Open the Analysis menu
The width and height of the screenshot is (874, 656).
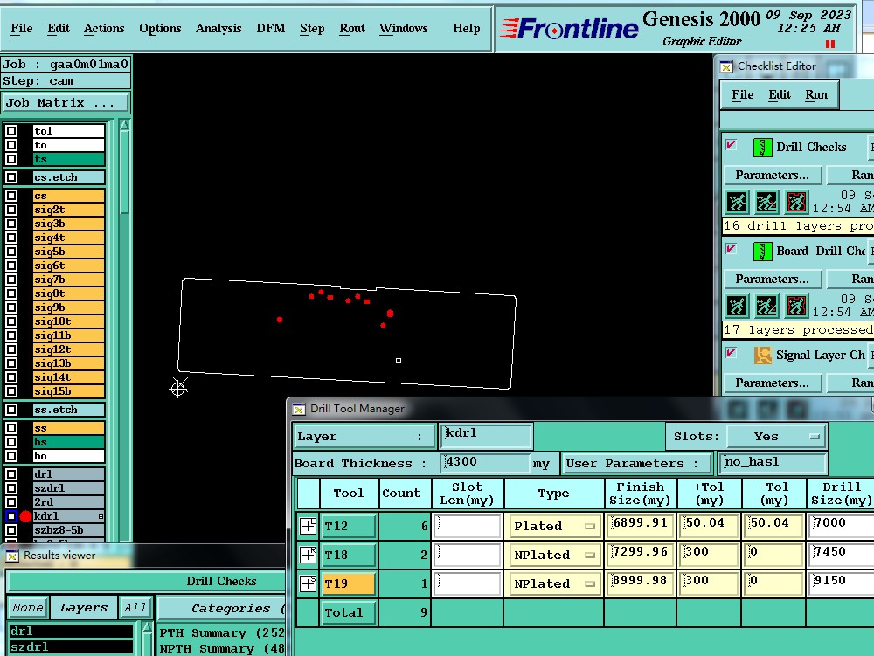click(218, 28)
